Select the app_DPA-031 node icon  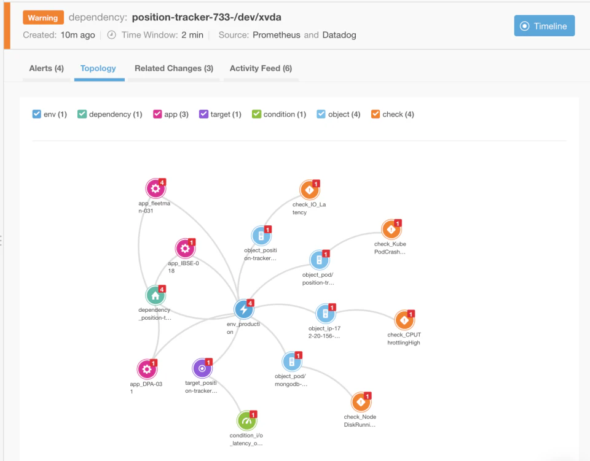(x=147, y=368)
